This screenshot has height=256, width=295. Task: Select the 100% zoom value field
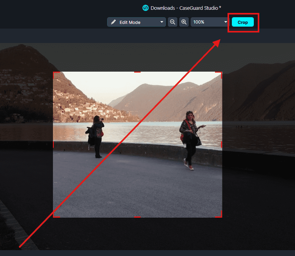coord(206,22)
